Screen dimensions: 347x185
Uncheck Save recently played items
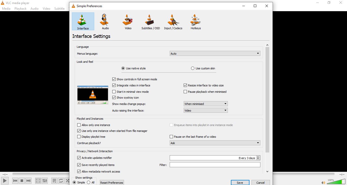coord(96,165)
